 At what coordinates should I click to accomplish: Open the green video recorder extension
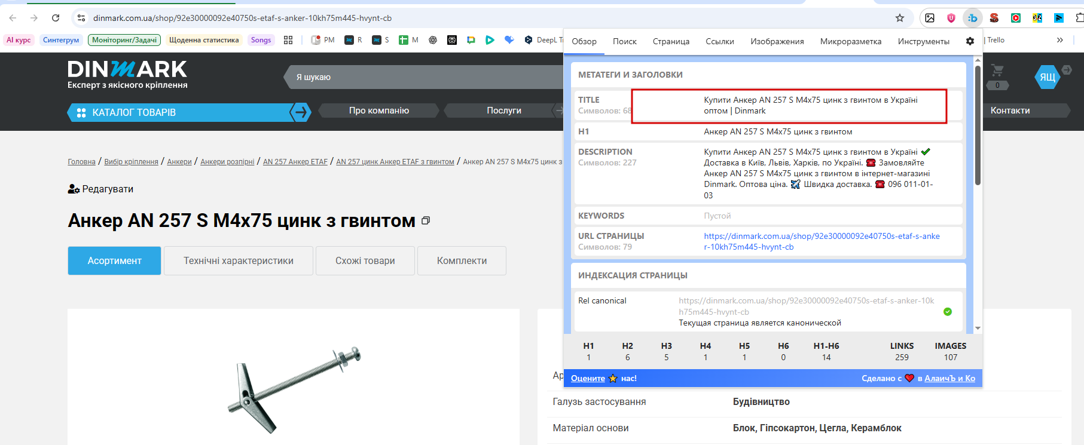pos(1016,18)
